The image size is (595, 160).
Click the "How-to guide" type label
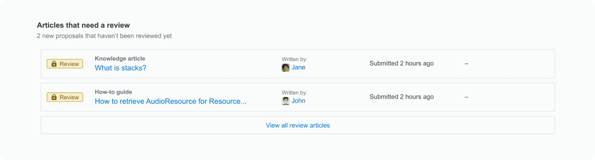pyautogui.click(x=113, y=92)
